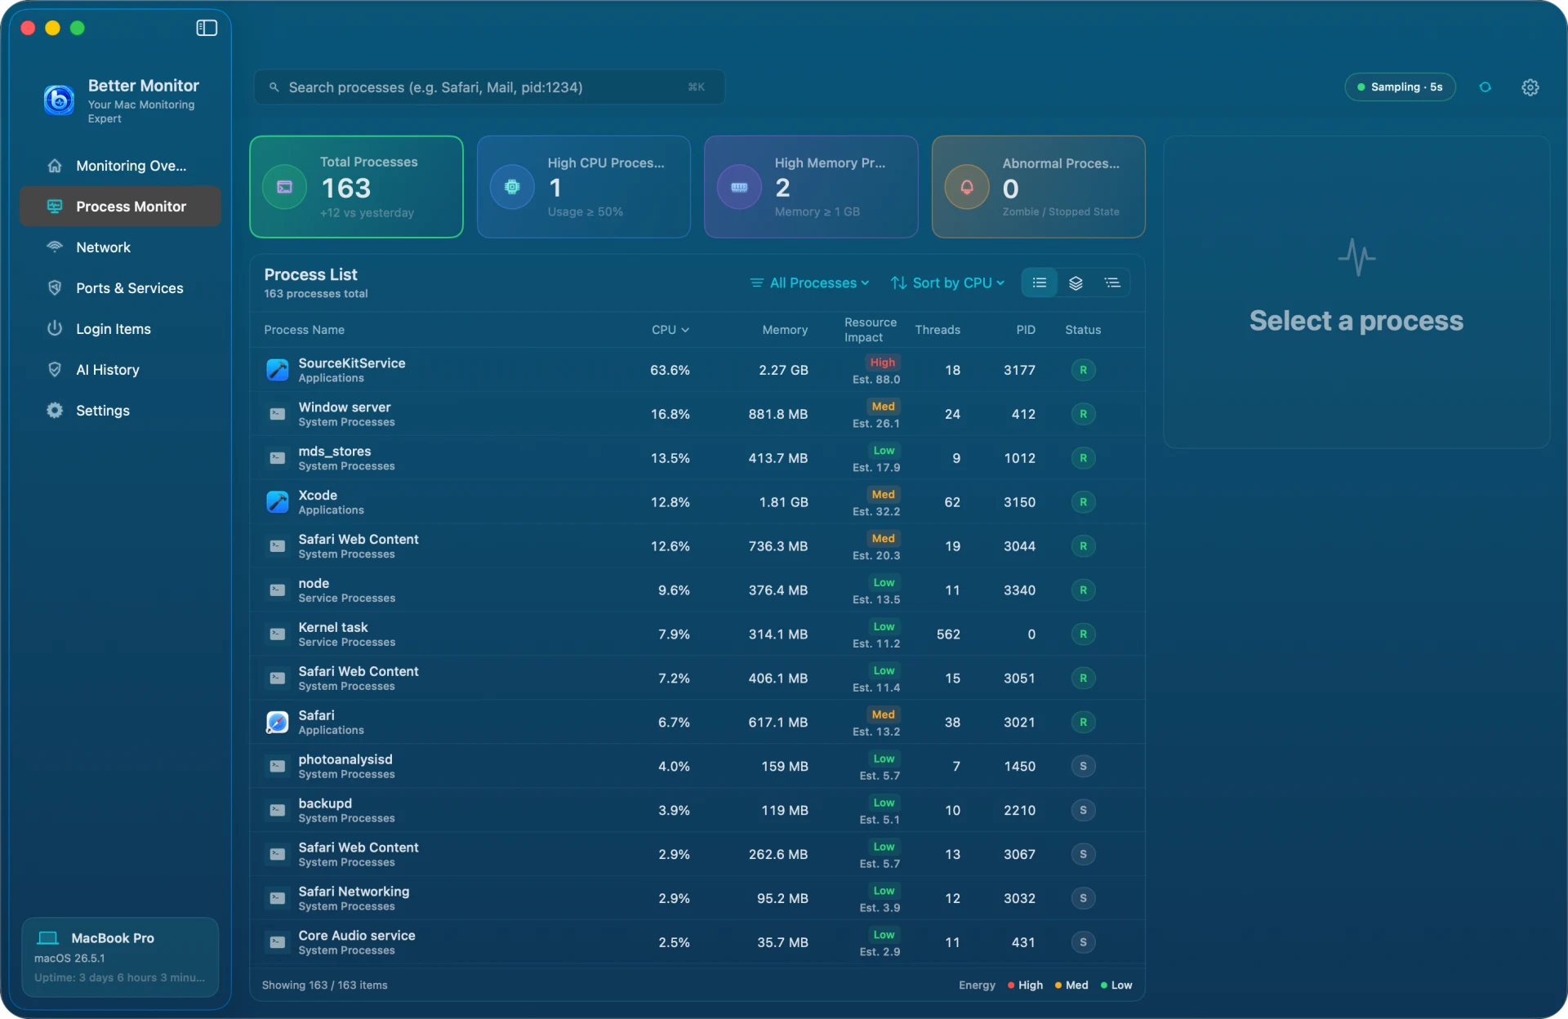Open the Network section
Image resolution: width=1568 pixels, height=1019 pixels.
[120, 247]
